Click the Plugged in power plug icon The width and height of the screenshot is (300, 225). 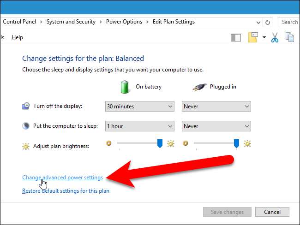pos(198,87)
